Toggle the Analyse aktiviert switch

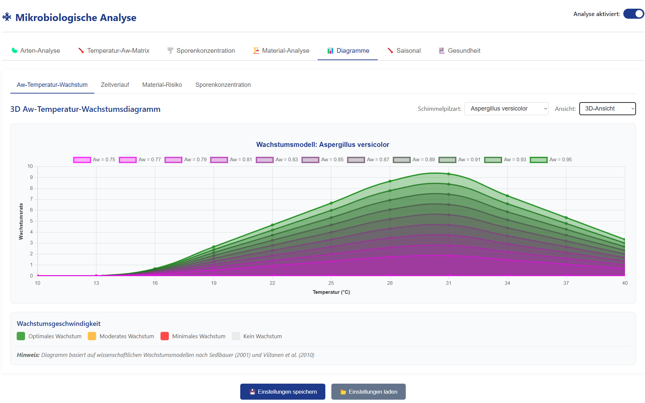pyautogui.click(x=633, y=14)
